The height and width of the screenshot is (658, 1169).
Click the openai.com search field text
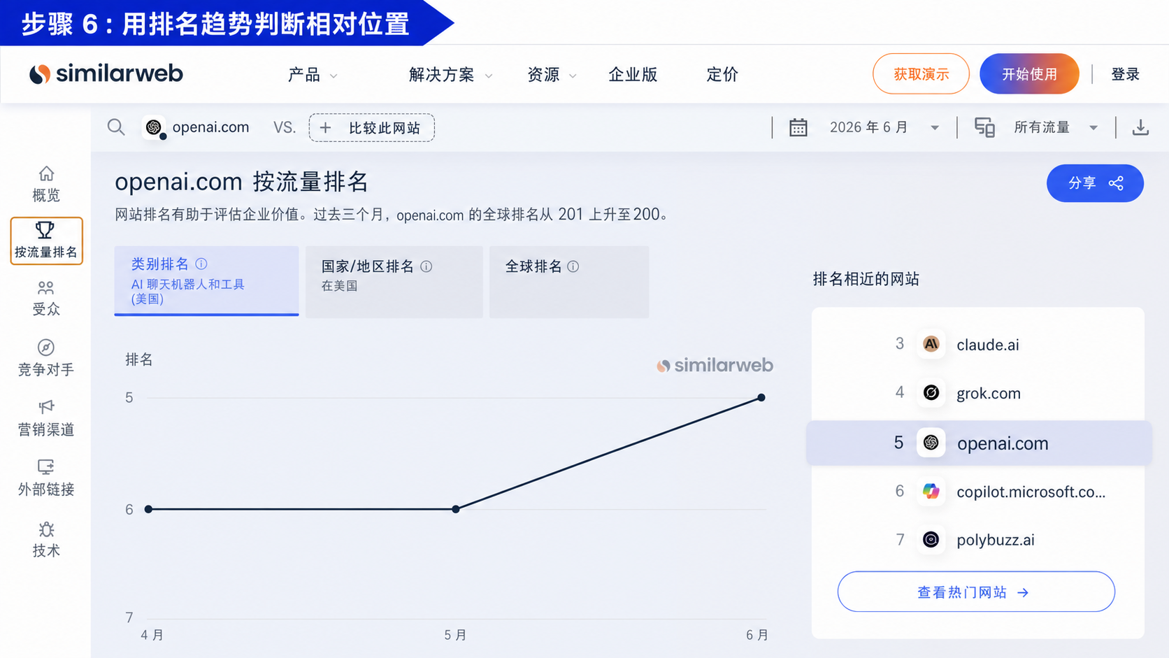point(210,127)
